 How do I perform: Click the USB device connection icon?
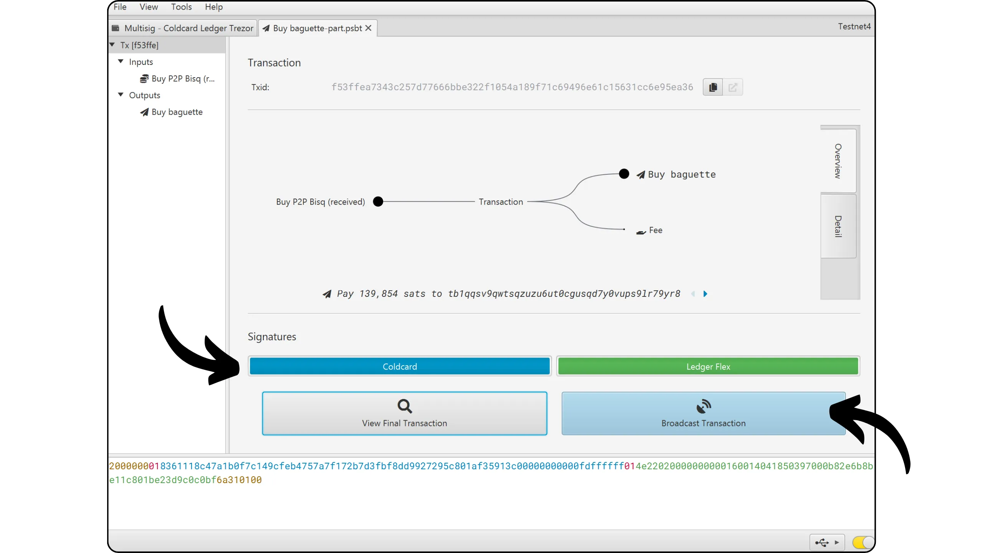tap(822, 542)
